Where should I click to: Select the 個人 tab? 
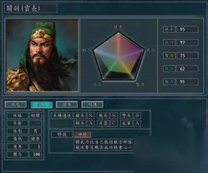pos(41,105)
